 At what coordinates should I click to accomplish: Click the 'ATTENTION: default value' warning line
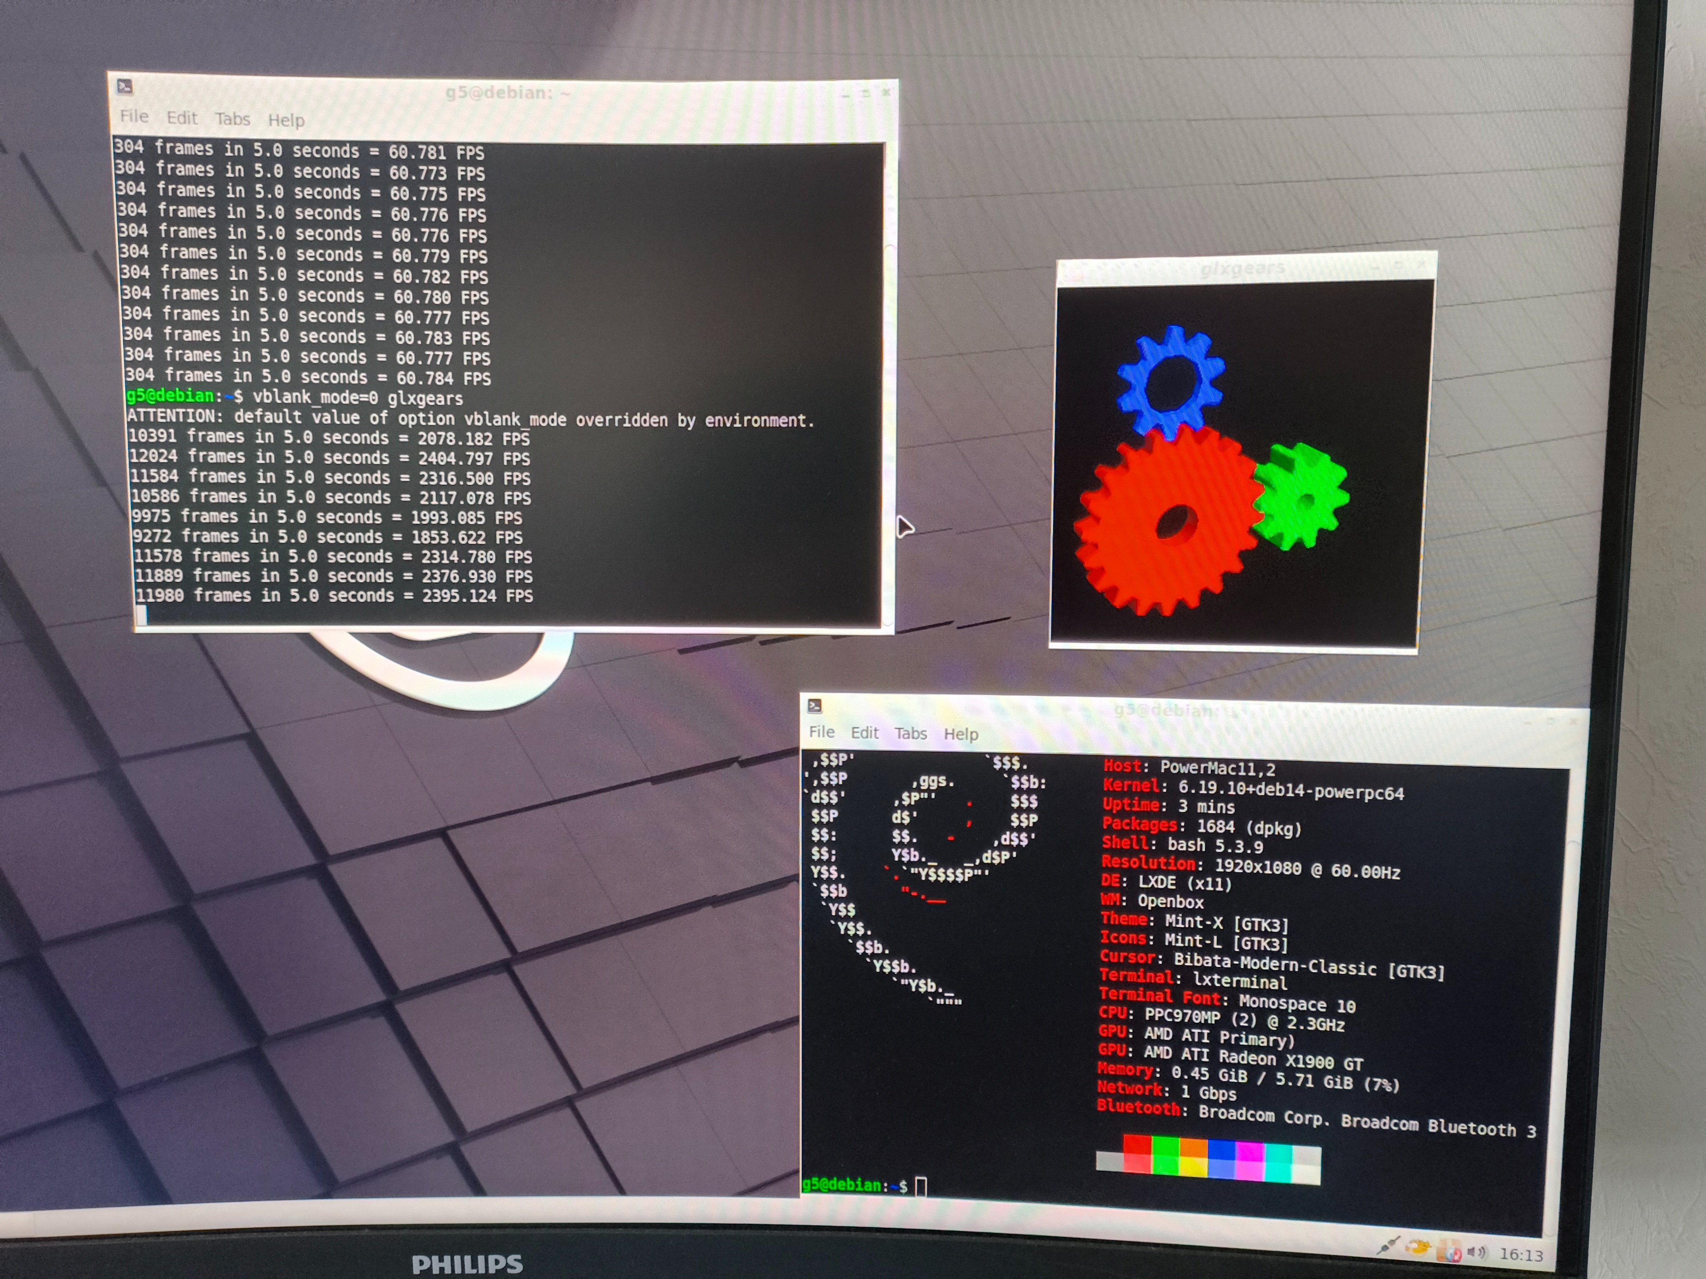471,418
